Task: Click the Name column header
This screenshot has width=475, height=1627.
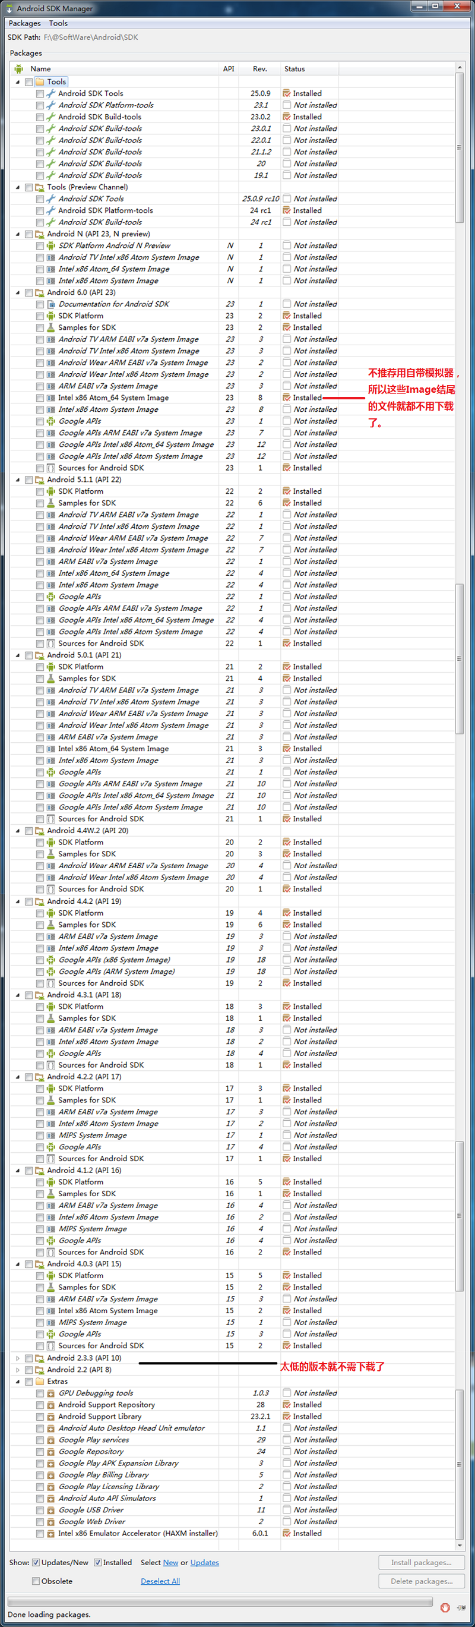Action: tap(115, 69)
